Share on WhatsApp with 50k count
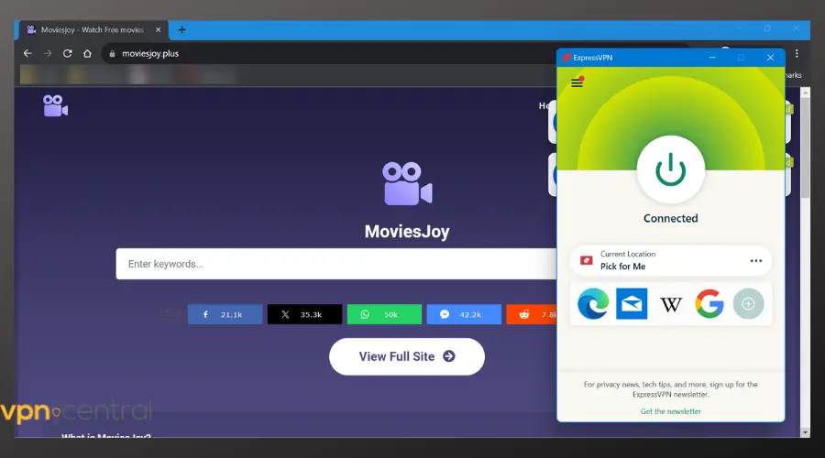 point(384,314)
